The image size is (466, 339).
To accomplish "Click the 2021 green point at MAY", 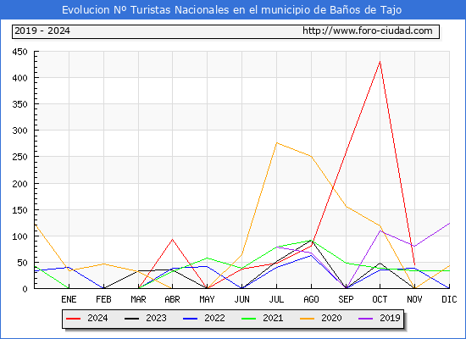I will coord(207,258).
